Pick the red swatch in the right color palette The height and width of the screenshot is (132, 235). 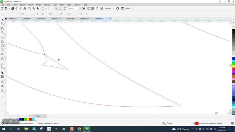pos(234,69)
